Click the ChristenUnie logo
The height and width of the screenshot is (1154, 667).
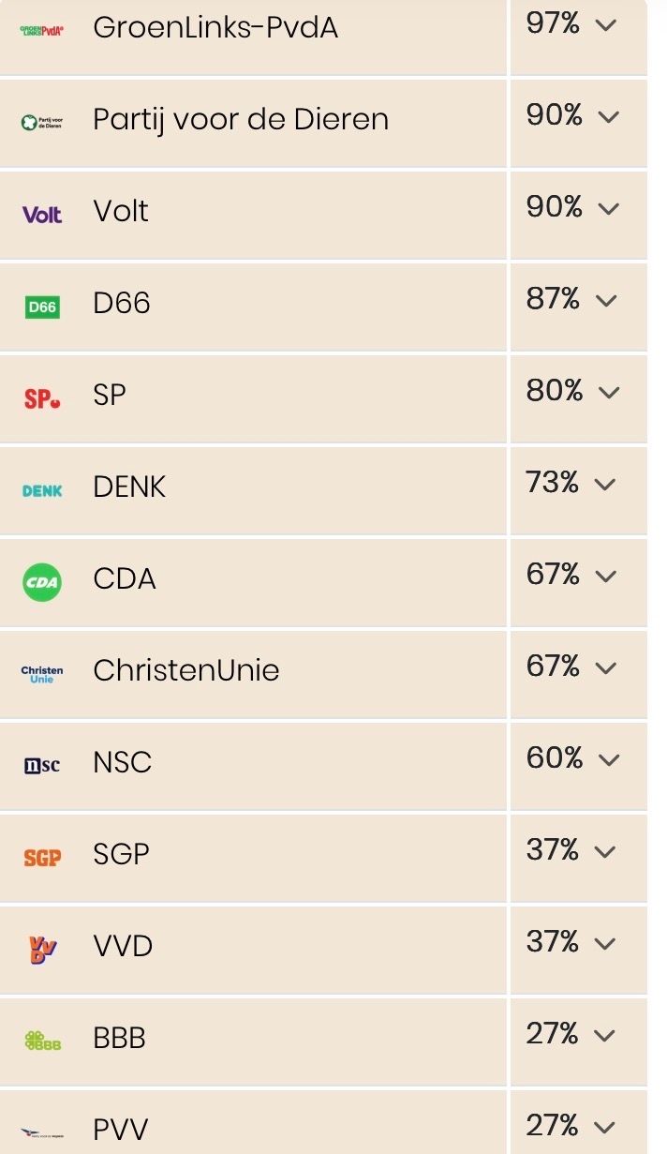pos(42,673)
